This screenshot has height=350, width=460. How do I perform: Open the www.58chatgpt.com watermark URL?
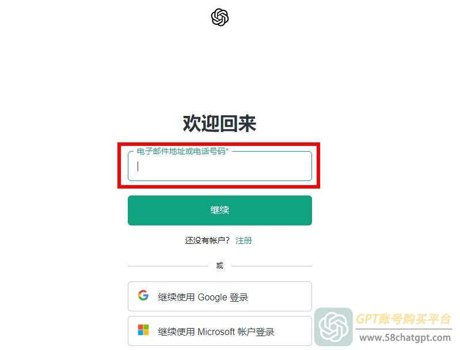coord(405,338)
